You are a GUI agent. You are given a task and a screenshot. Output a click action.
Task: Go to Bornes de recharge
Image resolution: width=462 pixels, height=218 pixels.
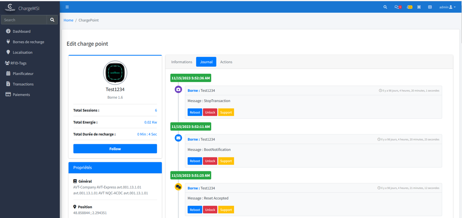coord(28,42)
